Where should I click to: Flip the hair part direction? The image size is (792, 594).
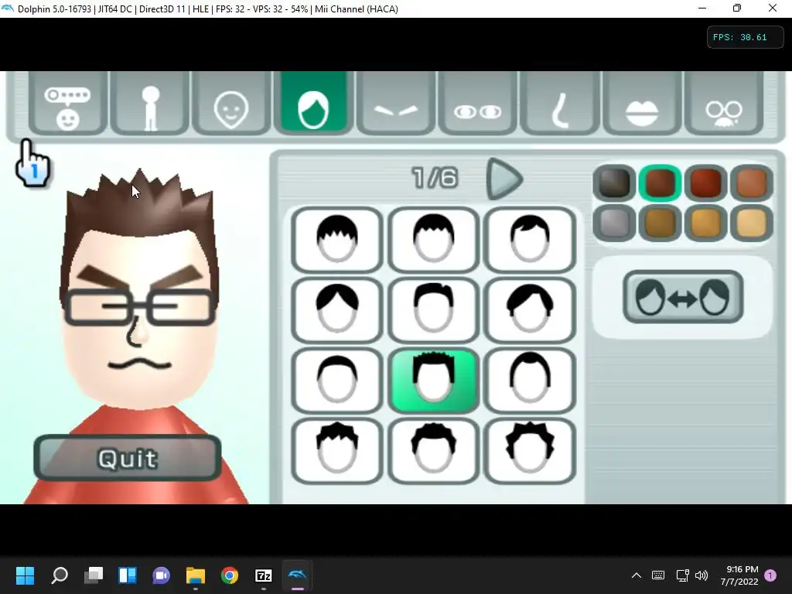click(683, 297)
